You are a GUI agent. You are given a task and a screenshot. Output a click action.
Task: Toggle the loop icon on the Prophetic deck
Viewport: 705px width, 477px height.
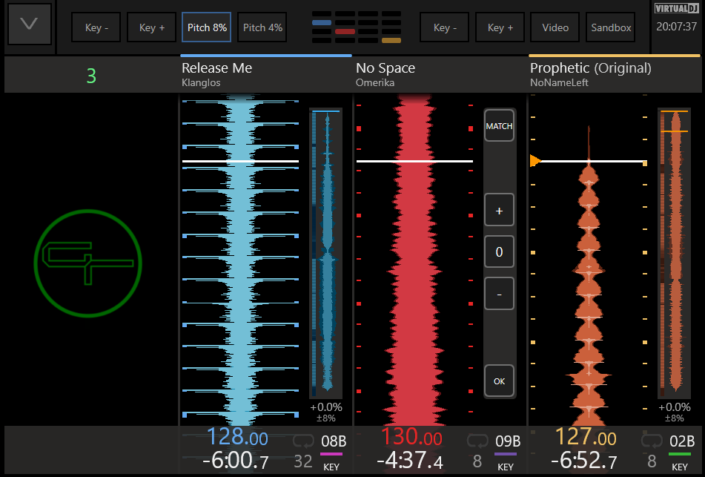pos(652,441)
